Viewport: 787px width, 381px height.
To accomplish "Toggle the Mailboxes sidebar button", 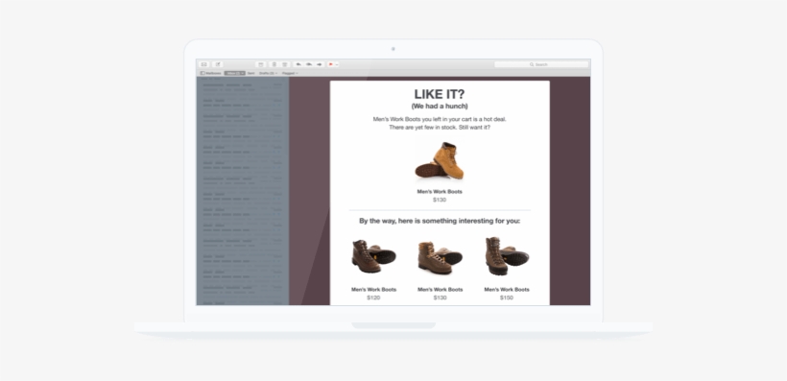I will pos(211,73).
